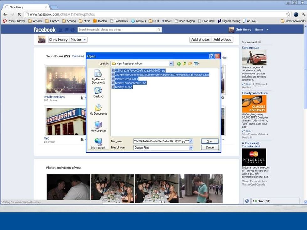Select file 2c38d1a28e7eede02ef0adac16db8690.jpg

click(138, 71)
